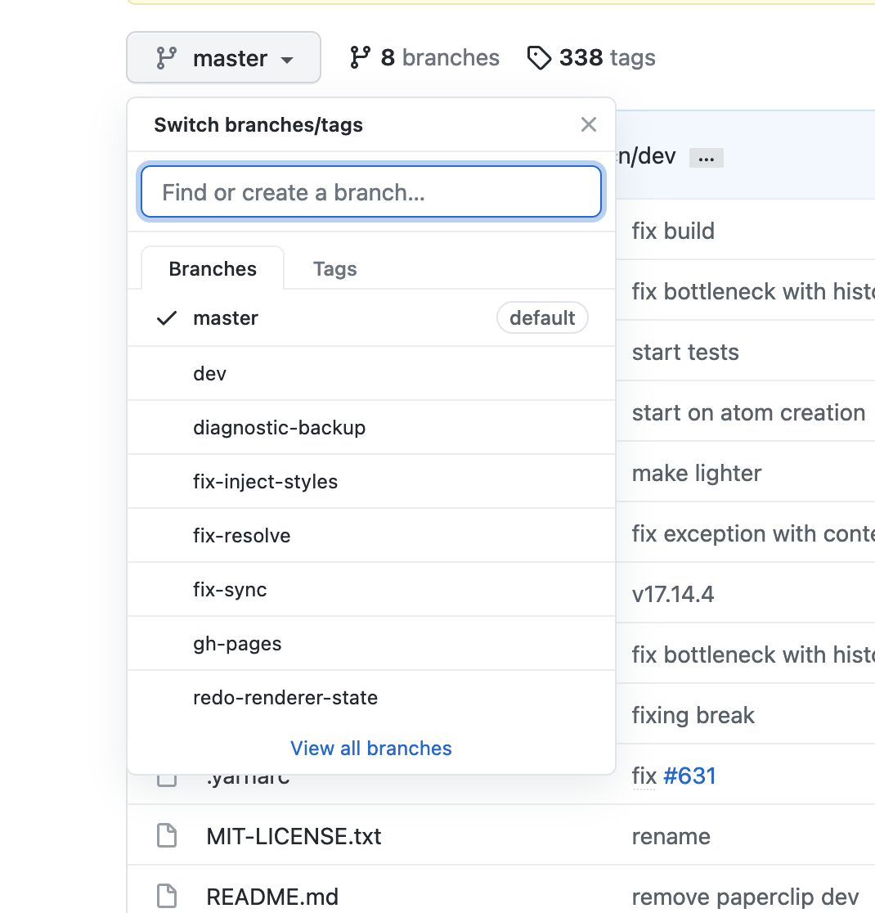This screenshot has height=913, width=875.
Task: Open the master branch selector dropdown
Action: [x=223, y=57]
